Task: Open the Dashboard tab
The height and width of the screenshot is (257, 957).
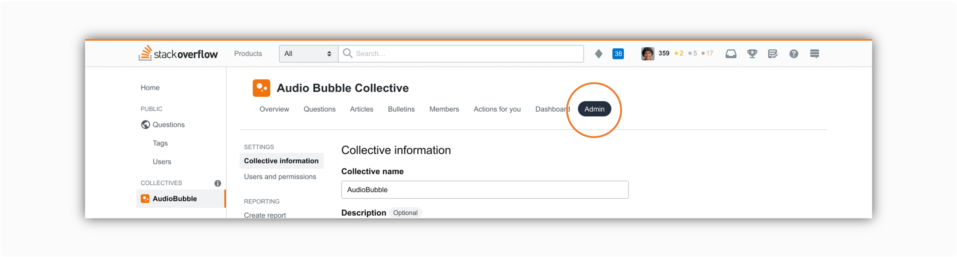Action: pyautogui.click(x=552, y=109)
